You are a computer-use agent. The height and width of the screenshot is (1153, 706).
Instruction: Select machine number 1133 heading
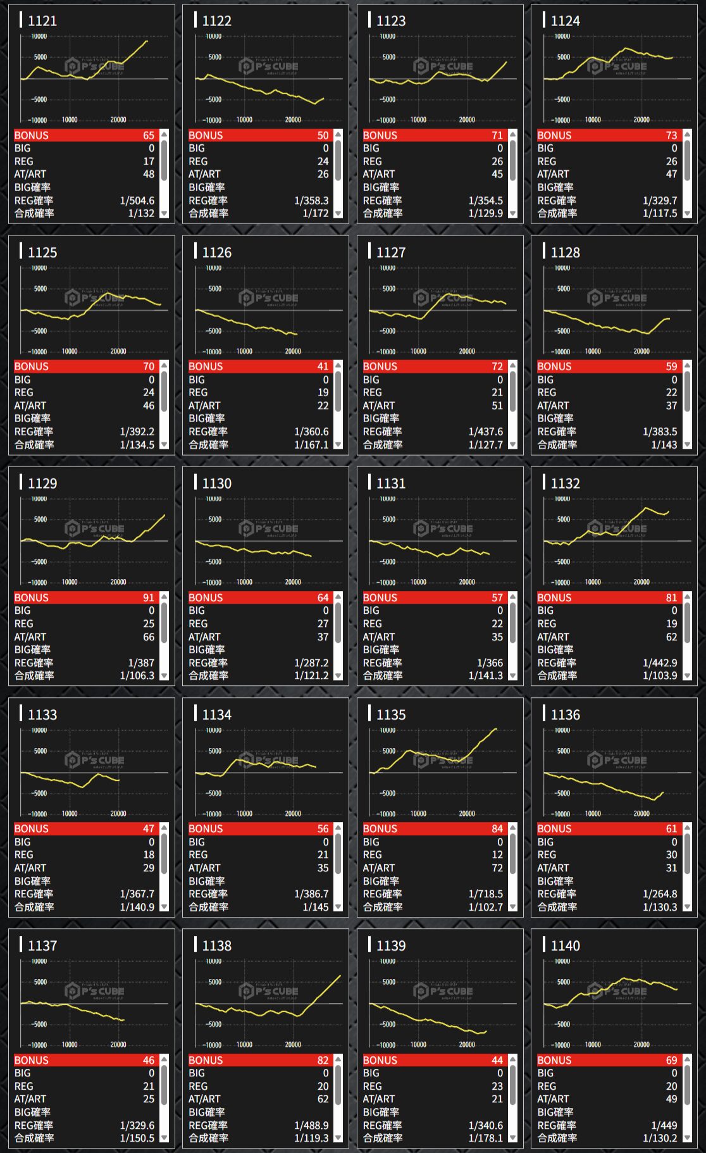click(42, 714)
